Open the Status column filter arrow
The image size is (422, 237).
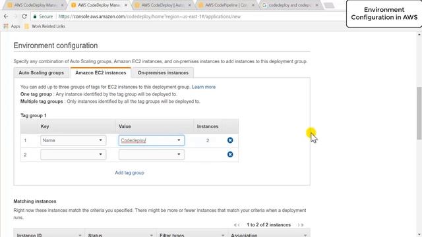click(x=151, y=235)
